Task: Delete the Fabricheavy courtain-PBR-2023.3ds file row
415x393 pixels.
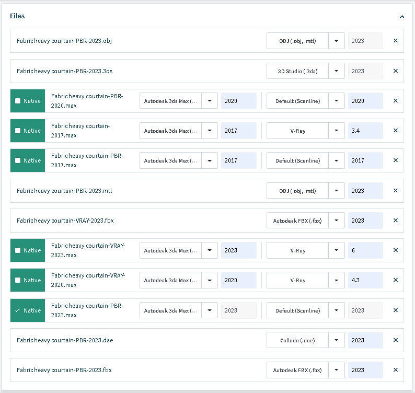Action: 395,71
